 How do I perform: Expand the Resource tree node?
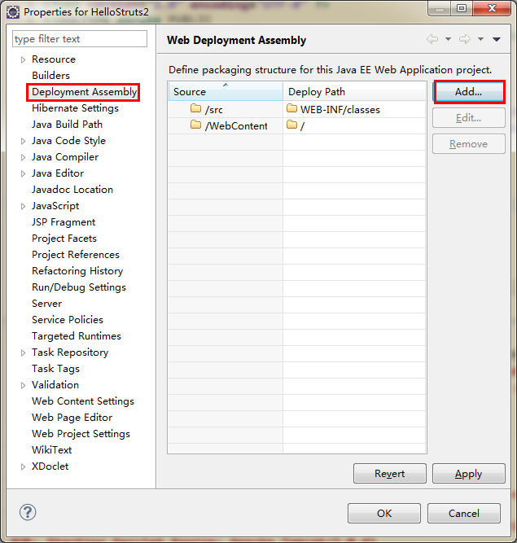[x=23, y=59]
